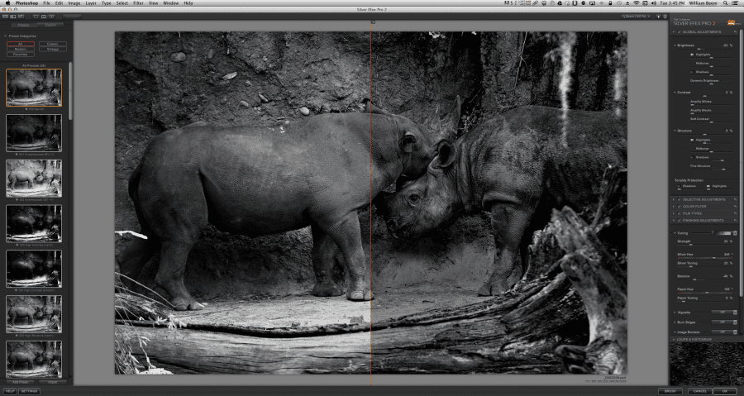The image size is (744, 396).
Task: Open the Layer menu
Action: [91, 2]
